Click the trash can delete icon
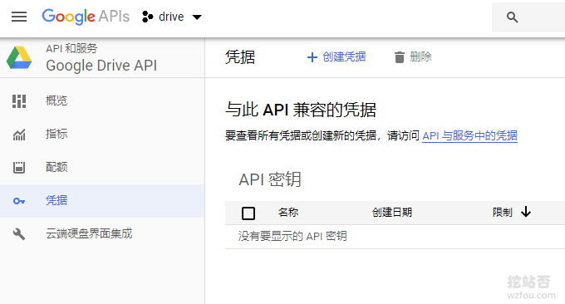The height and width of the screenshot is (304, 565). [400, 57]
